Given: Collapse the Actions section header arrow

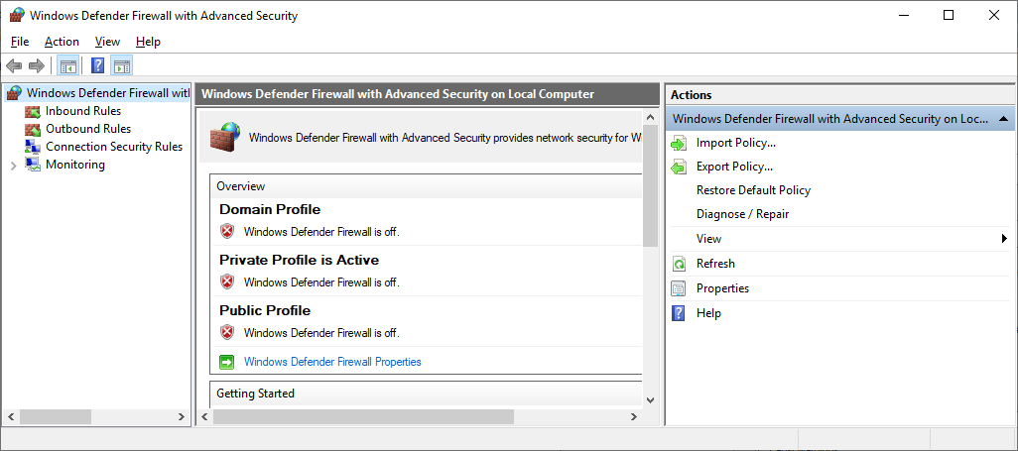Looking at the screenshot, I should tap(1003, 119).
